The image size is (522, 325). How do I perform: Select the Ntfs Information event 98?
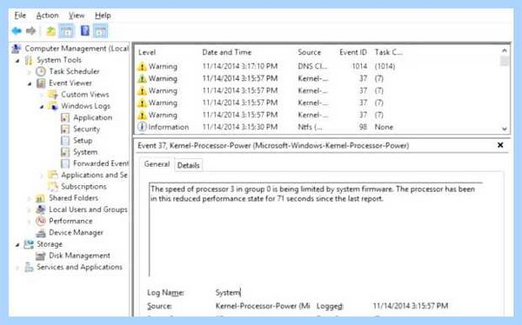click(x=318, y=127)
